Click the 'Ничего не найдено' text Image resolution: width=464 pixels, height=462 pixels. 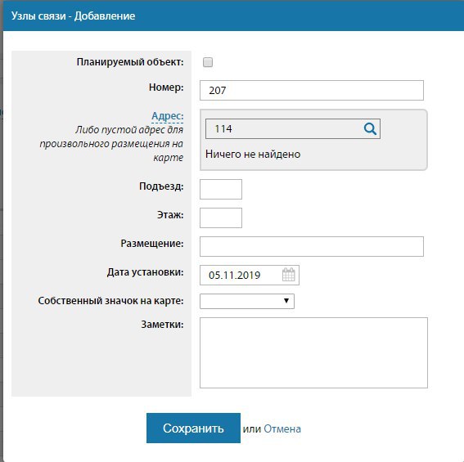tap(253, 154)
